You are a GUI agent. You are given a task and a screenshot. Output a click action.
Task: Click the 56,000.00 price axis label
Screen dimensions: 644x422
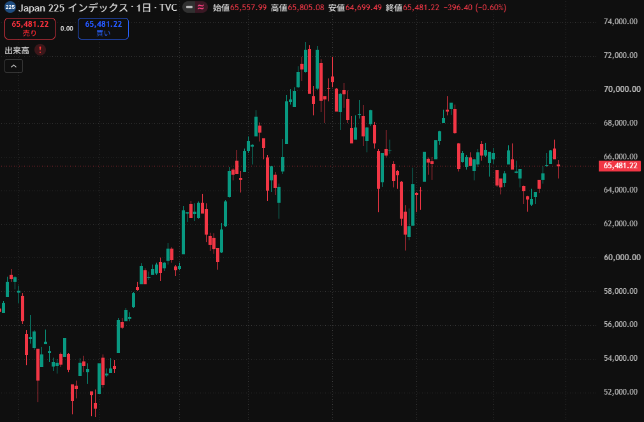pyautogui.click(x=620, y=324)
